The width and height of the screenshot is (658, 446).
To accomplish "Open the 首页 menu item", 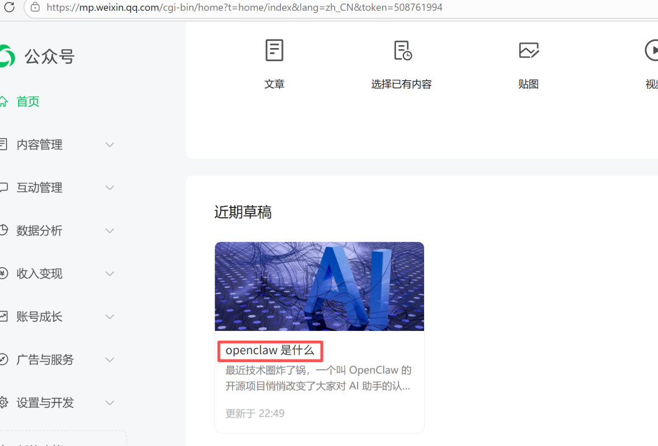I will [27, 102].
